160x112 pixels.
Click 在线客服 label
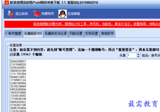coord(74,14)
